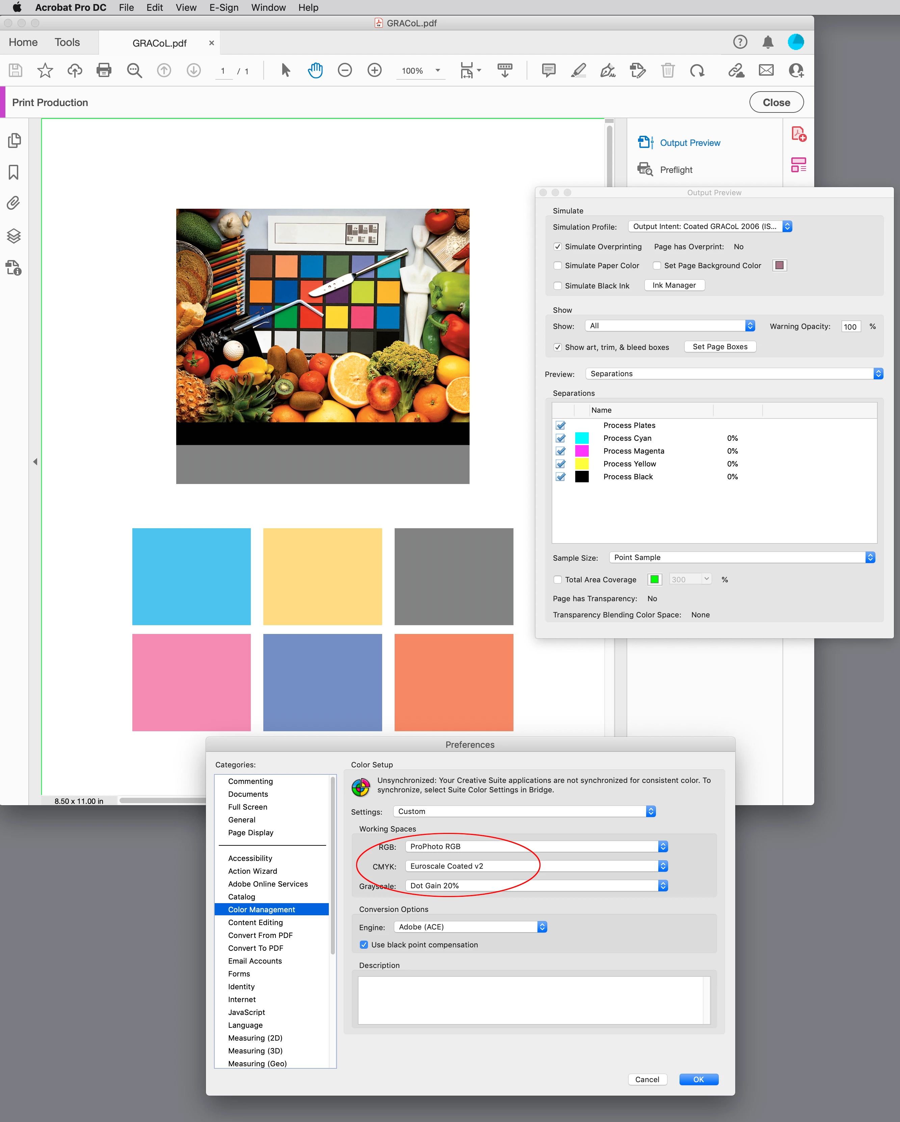Open the layers panel icon
This screenshot has width=900, height=1122.
click(x=14, y=236)
